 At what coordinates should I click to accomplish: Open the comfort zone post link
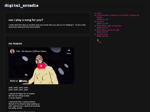102,34
